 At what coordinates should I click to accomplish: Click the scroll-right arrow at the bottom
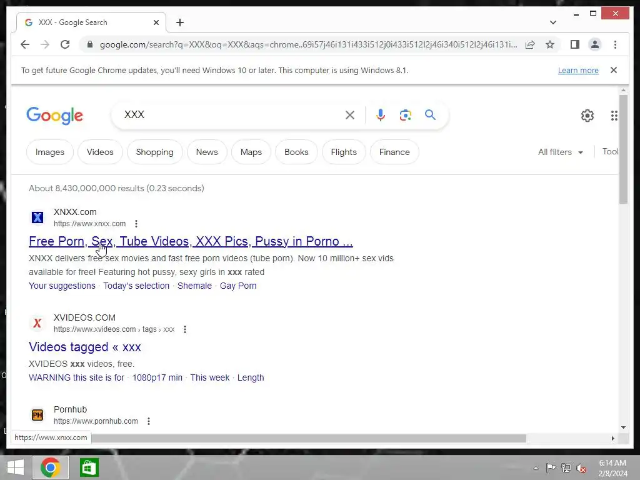[x=612, y=438]
